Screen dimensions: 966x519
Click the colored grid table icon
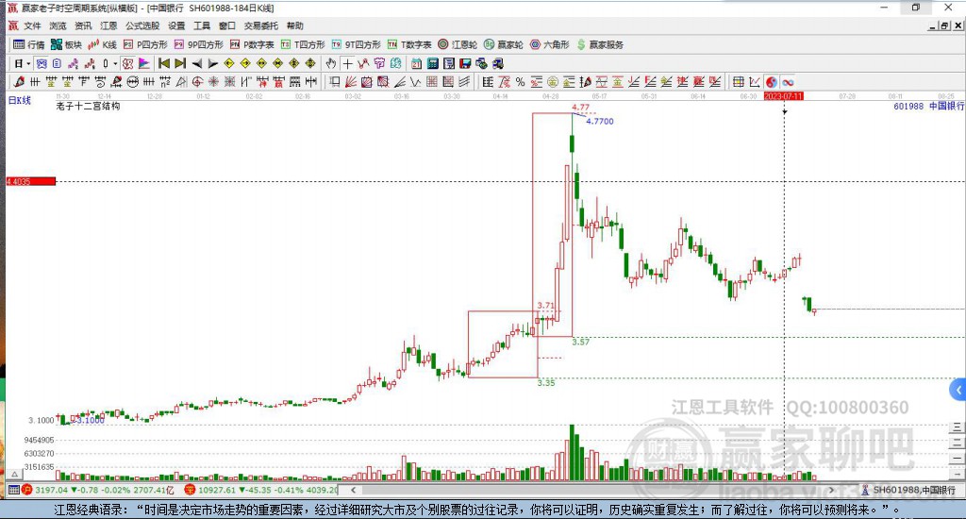738,82
